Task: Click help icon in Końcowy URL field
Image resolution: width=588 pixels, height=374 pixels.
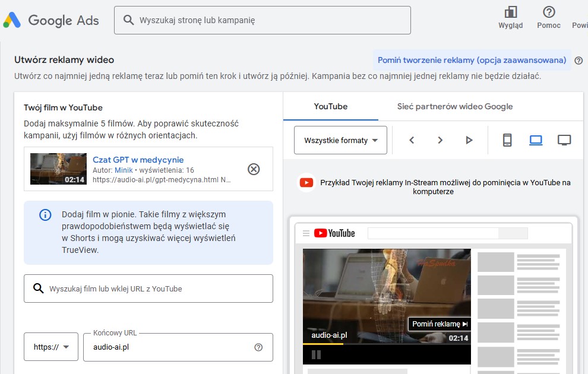Action: pyautogui.click(x=258, y=347)
